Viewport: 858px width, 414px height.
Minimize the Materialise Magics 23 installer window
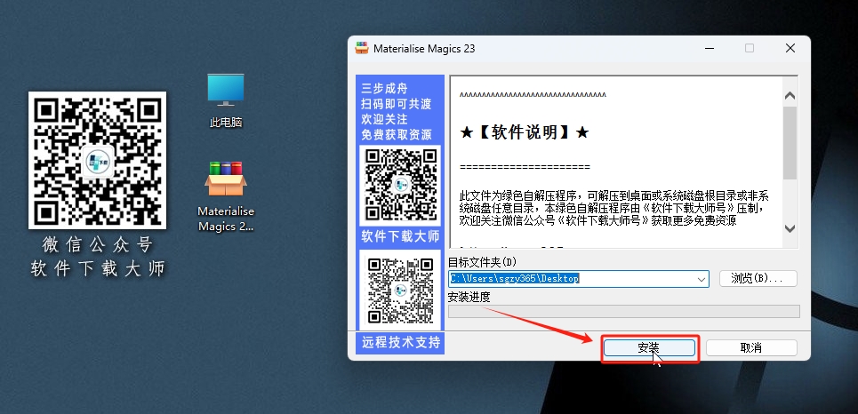710,48
